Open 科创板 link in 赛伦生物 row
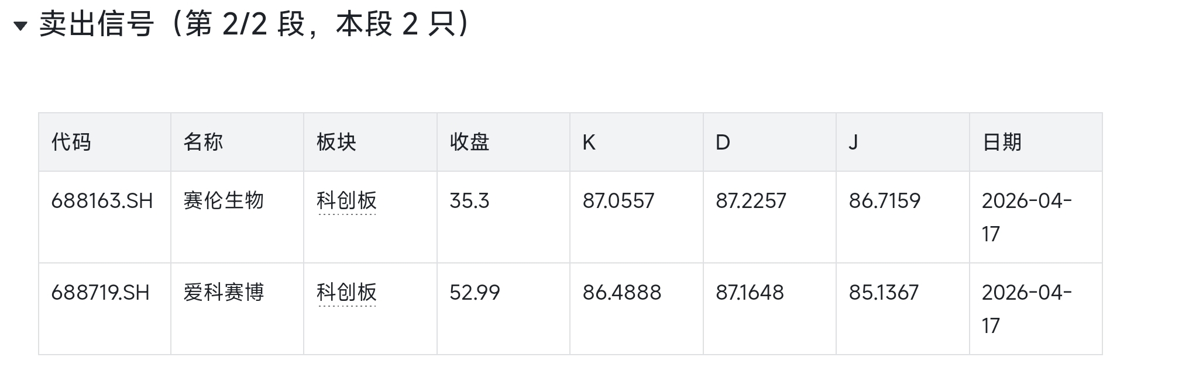The image size is (1189, 378). (346, 201)
